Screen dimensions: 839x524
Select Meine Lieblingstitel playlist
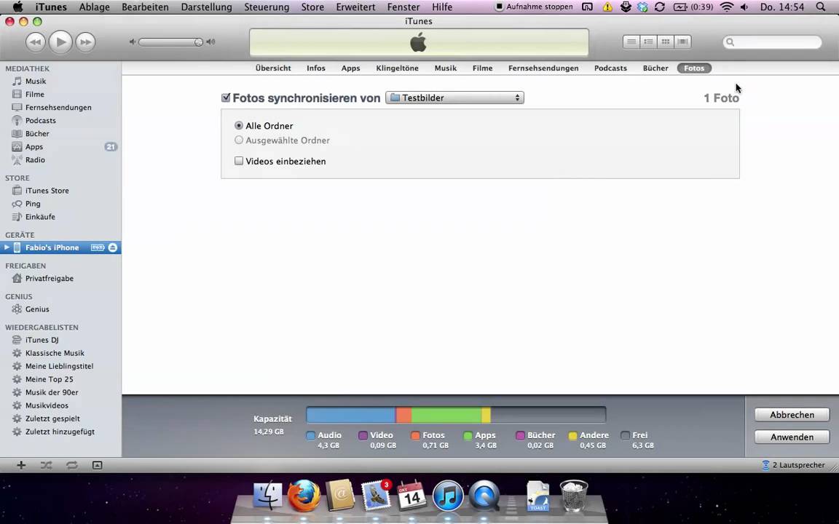click(x=60, y=366)
